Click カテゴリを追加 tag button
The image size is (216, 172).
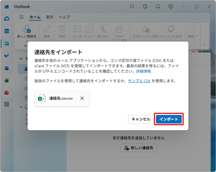171,32
